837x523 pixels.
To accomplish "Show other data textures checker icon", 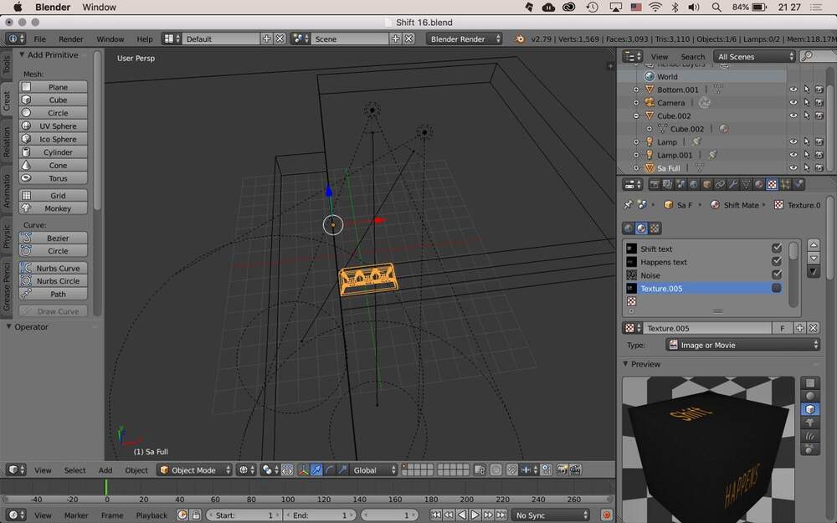I will click(x=655, y=228).
